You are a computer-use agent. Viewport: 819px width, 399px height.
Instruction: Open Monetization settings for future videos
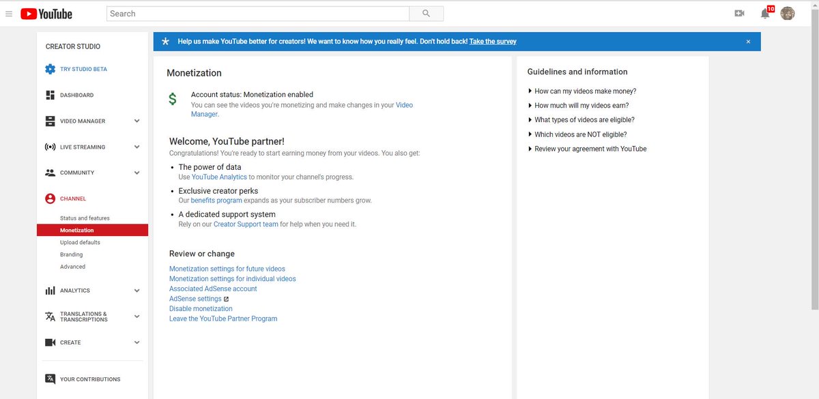227,269
